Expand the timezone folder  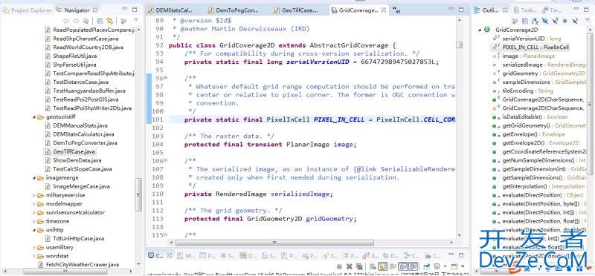click(x=34, y=221)
